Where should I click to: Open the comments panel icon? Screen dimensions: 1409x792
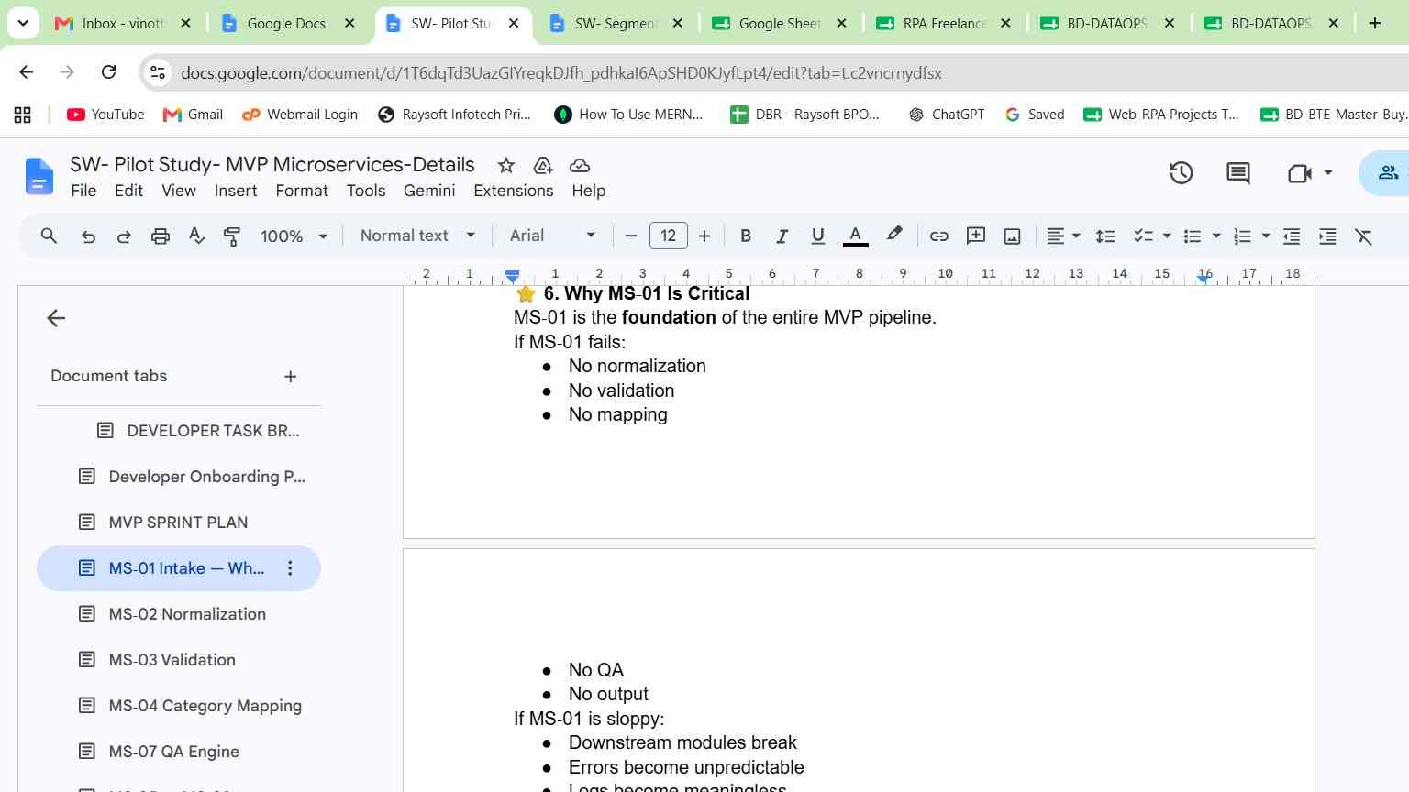pyautogui.click(x=1237, y=172)
